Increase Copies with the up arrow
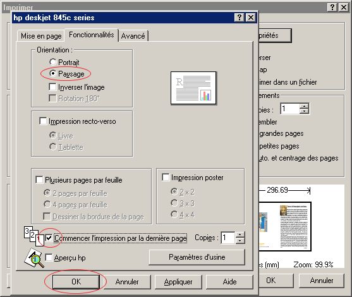Image resolution: width=352 pixels, height=297 pixels. (240, 235)
